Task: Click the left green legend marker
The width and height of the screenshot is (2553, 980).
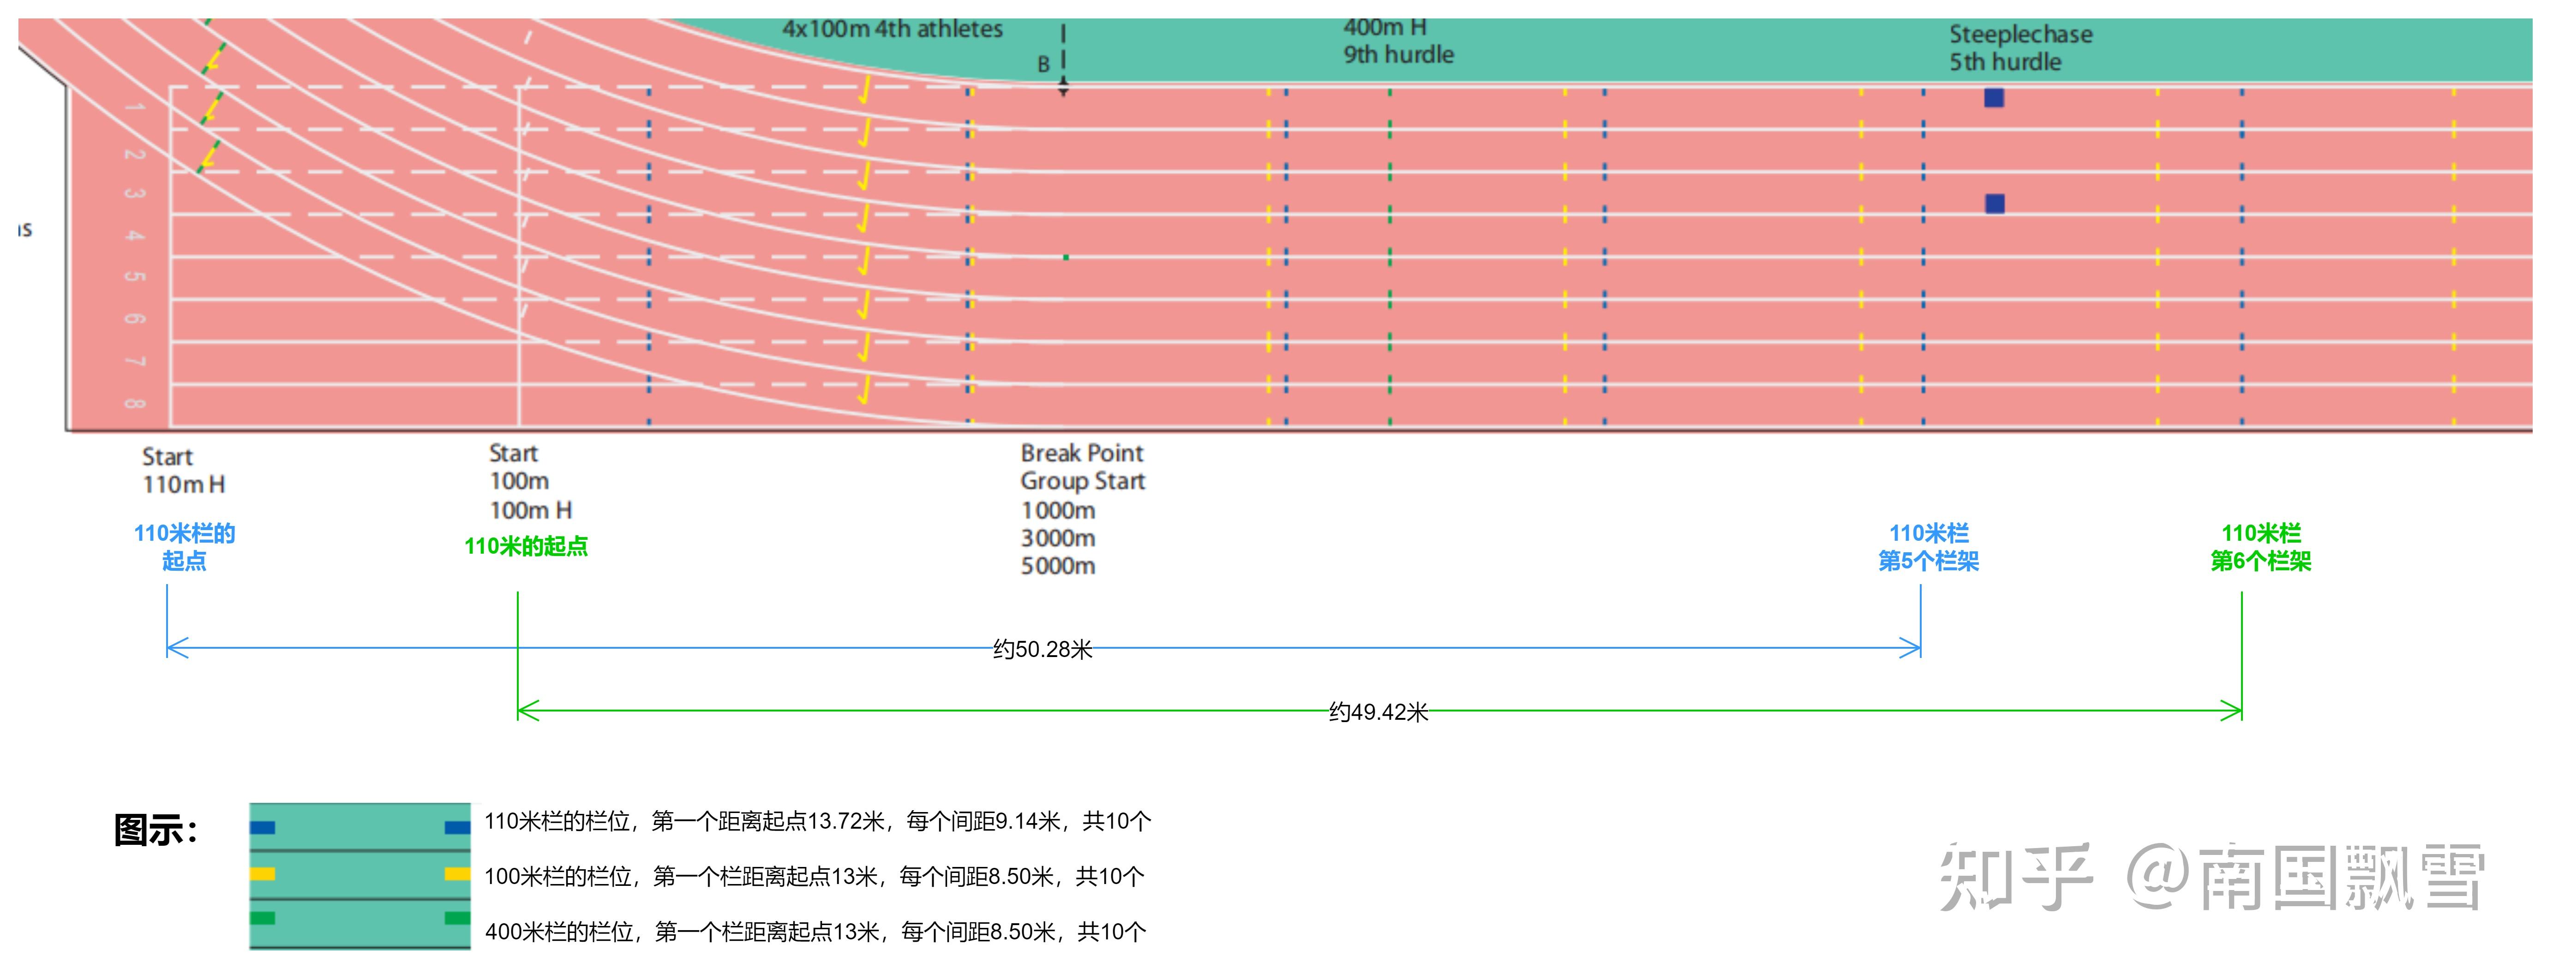Action: tap(263, 919)
